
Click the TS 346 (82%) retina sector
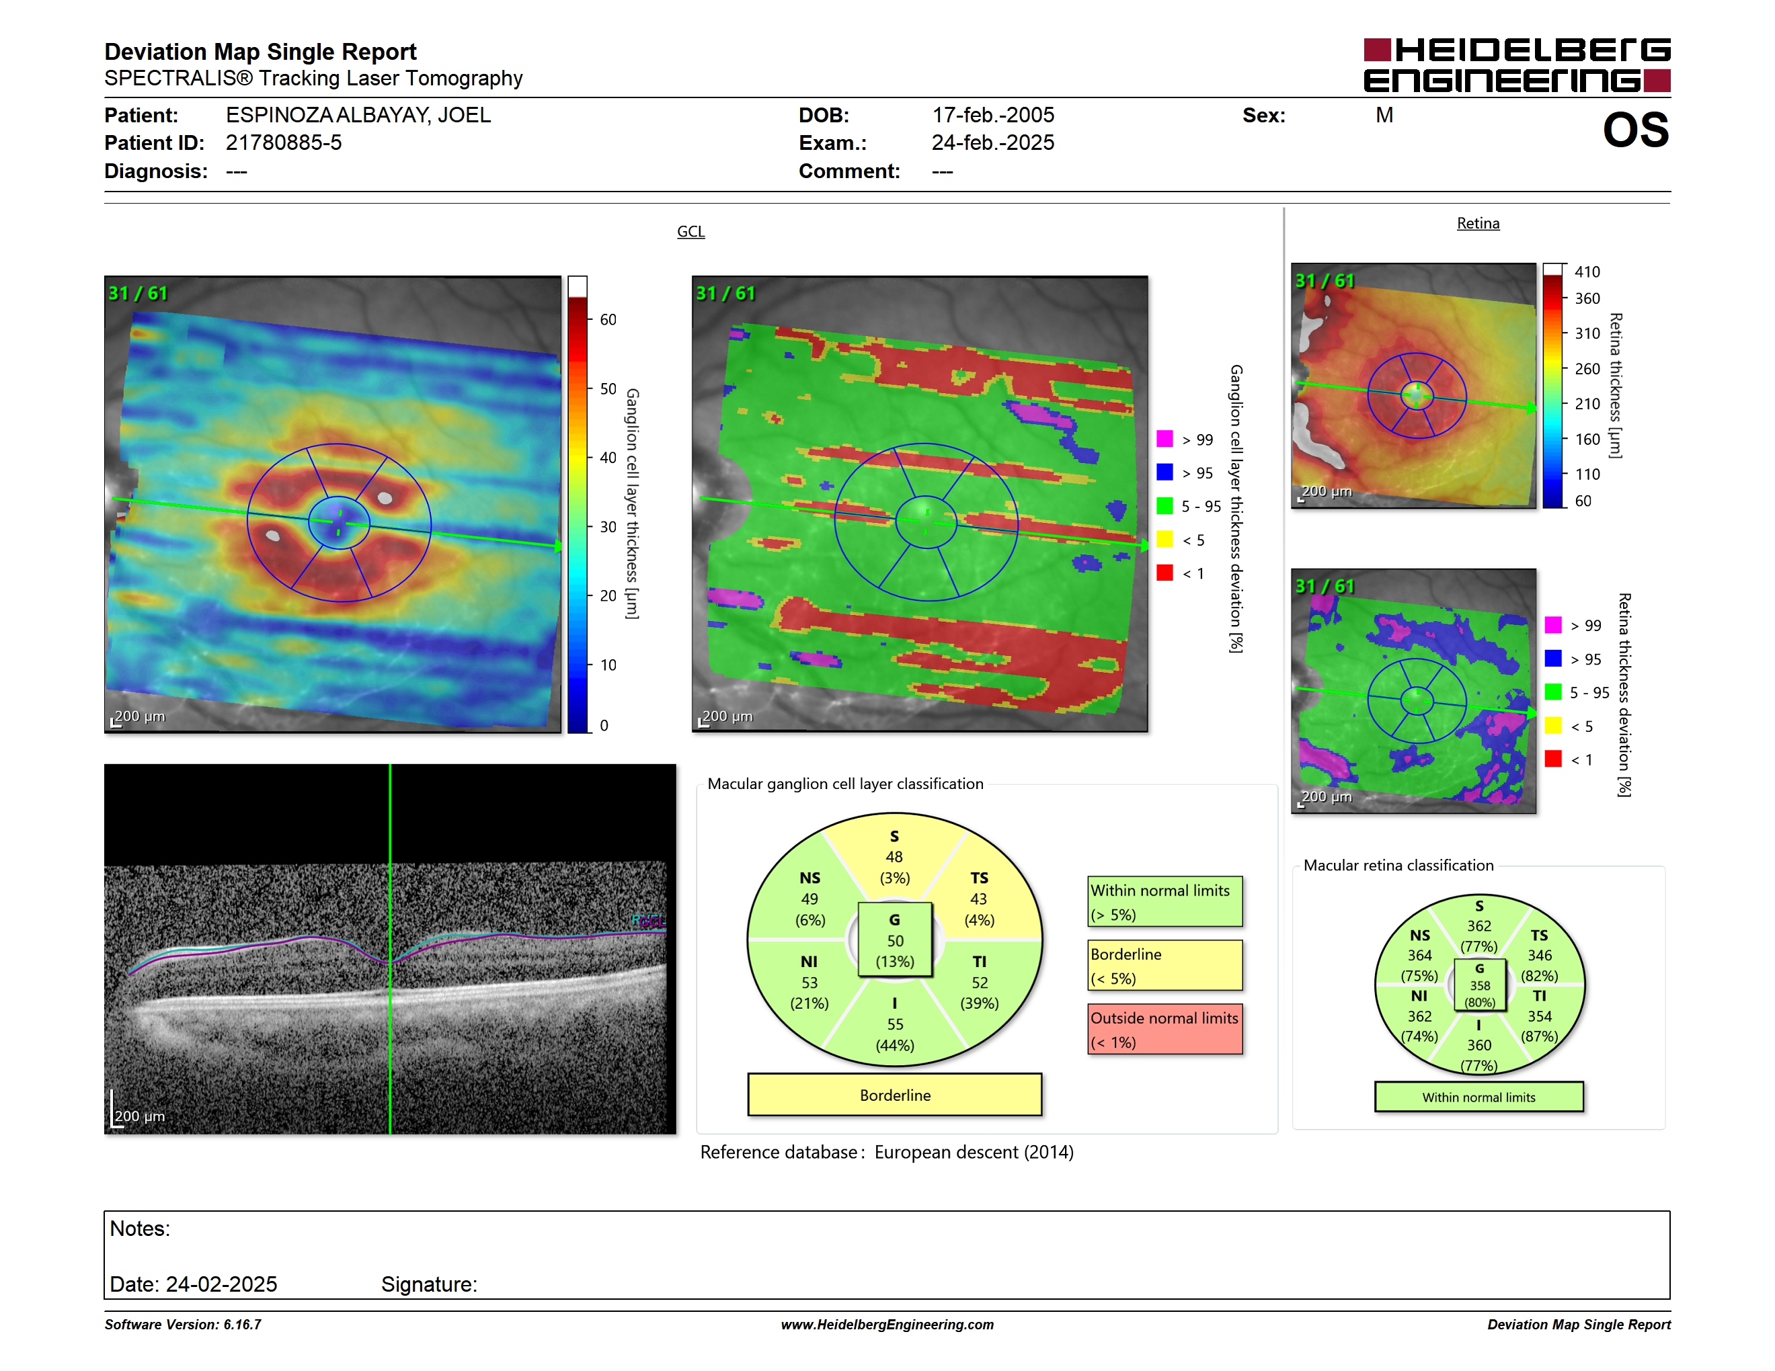1539,955
